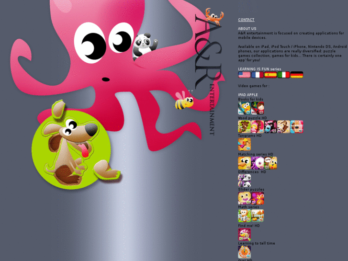
Task: Open the panda Differences HD app icon
Action: click(244, 181)
